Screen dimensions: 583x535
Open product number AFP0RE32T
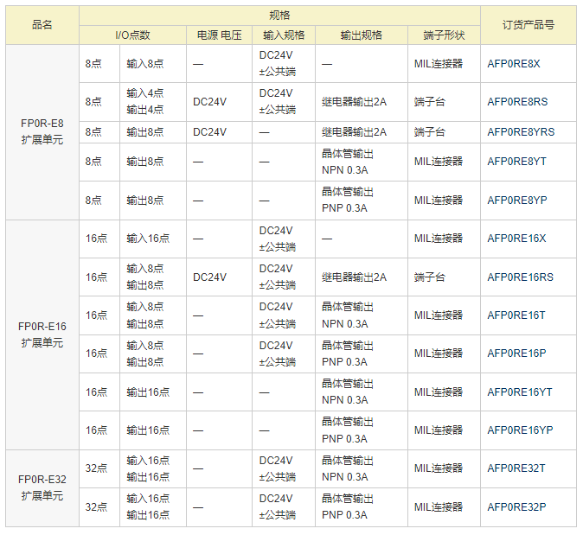[x=516, y=468]
